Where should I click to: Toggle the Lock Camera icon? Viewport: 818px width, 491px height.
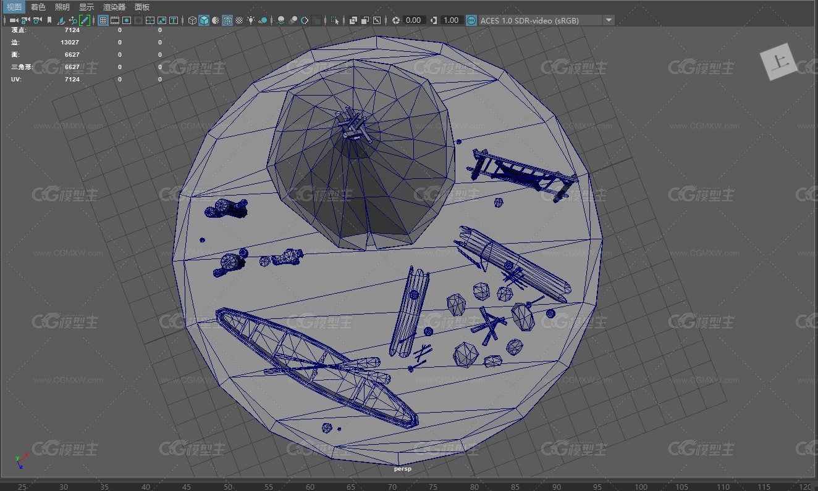25,20
